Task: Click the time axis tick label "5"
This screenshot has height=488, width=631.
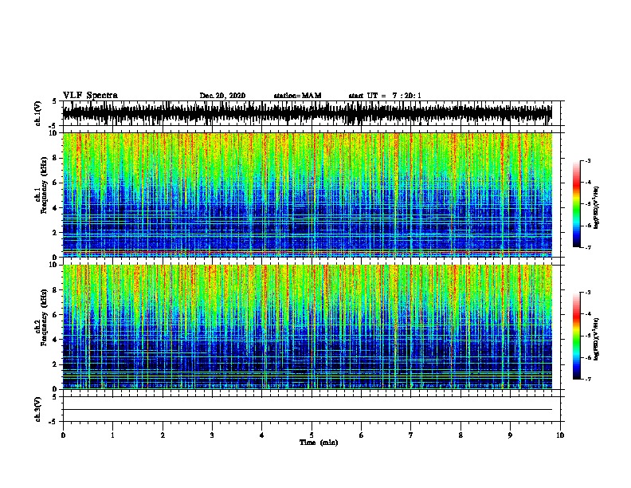Action: coord(312,435)
